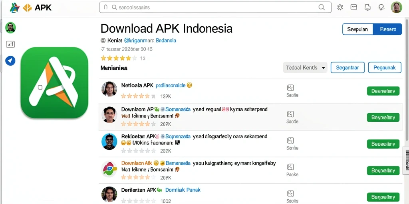Click avatar of Rekloefan APK row
409x204 pixels.
pyautogui.click(x=109, y=141)
